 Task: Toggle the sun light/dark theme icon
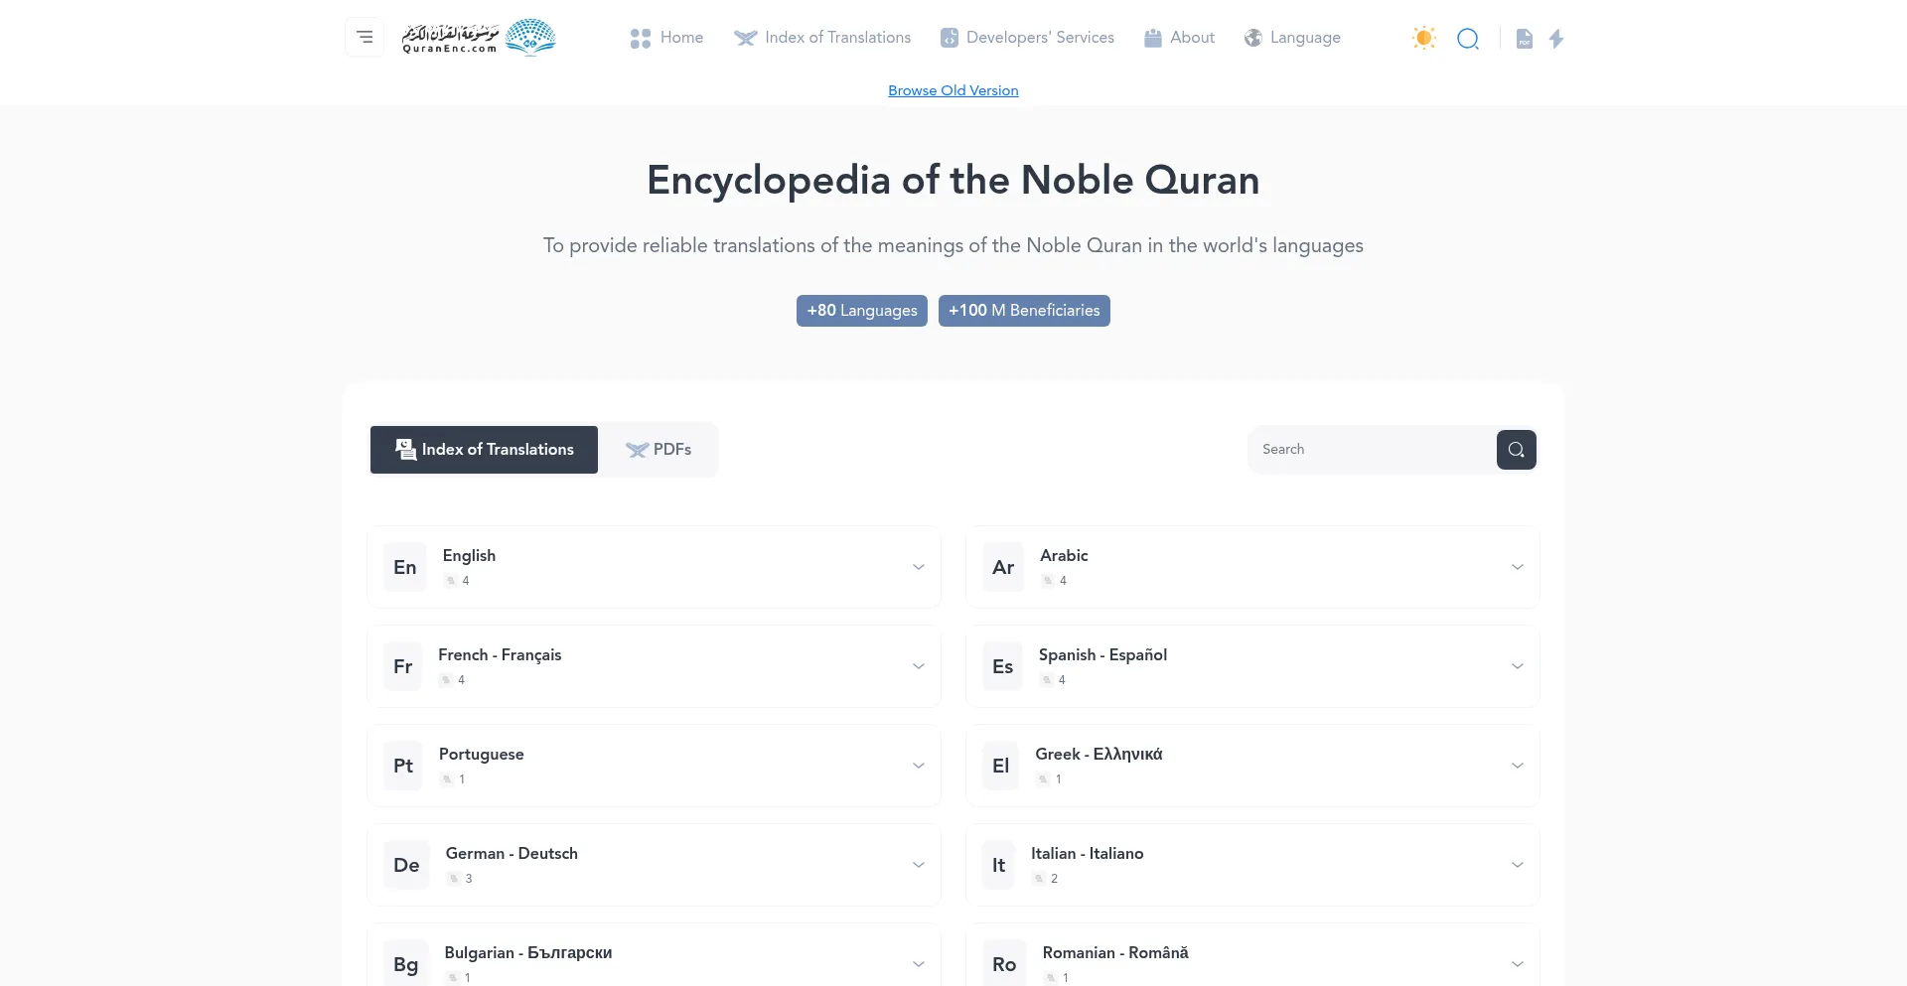(1423, 38)
